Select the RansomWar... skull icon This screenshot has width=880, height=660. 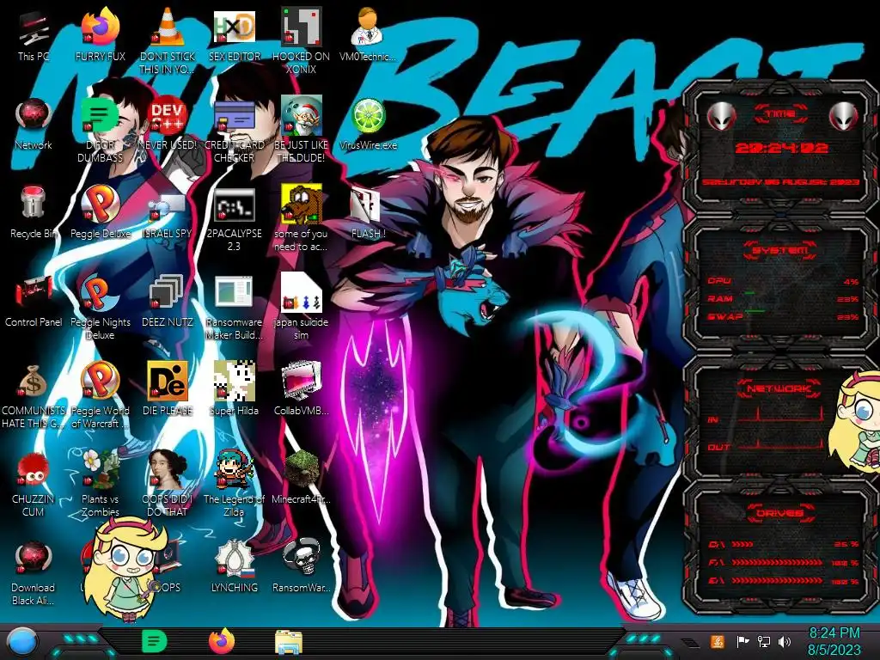click(302, 567)
